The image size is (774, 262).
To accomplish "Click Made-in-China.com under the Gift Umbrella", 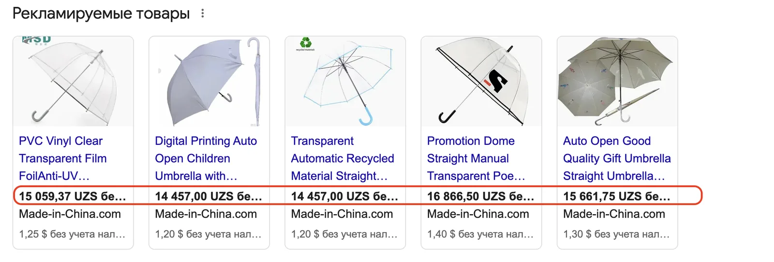I will point(614,214).
